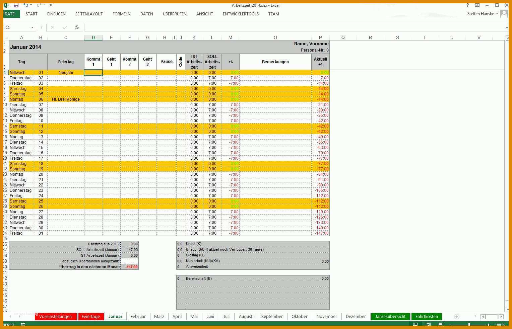This screenshot has width=512, height=329.
Task: Switch to the April sheet tab
Action: click(x=177, y=317)
